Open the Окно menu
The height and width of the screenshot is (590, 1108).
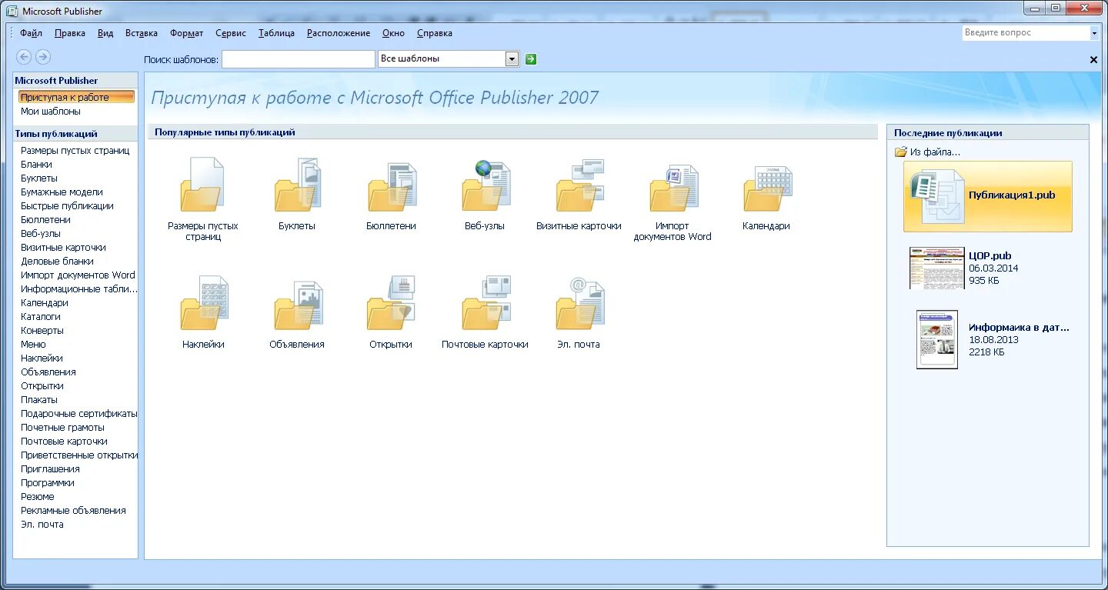click(x=393, y=33)
